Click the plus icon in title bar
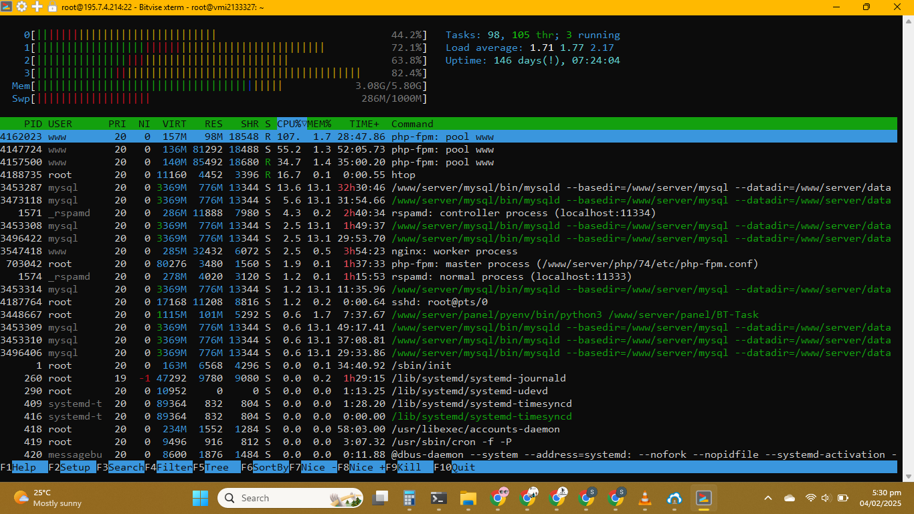The width and height of the screenshot is (914, 514). [37, 7]
